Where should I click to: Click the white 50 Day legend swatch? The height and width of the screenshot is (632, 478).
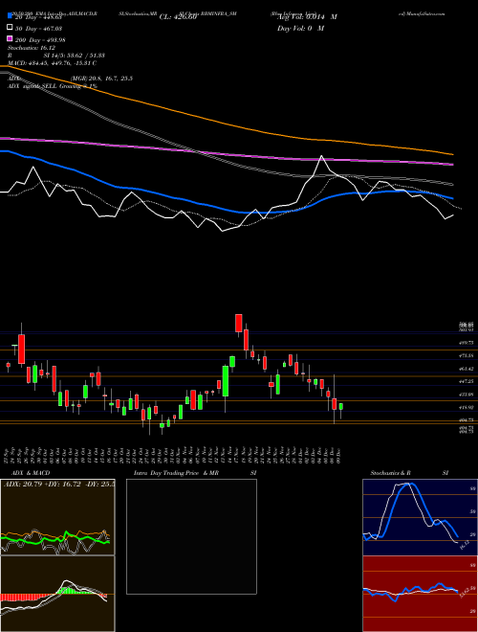11,28
